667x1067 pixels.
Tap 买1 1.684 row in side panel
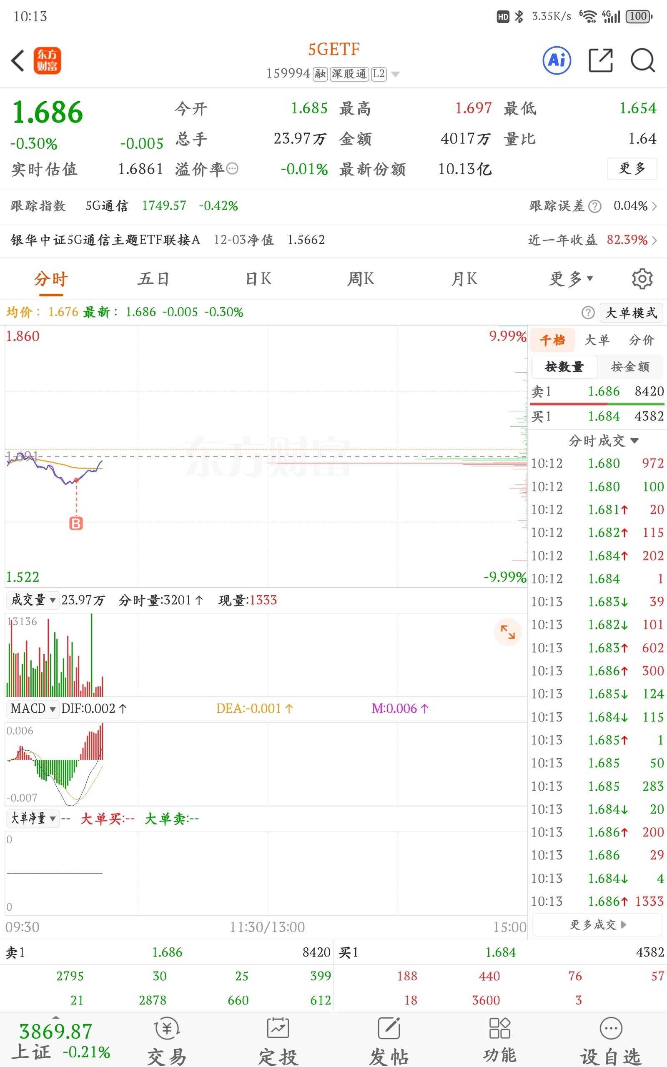coord(597,416)
